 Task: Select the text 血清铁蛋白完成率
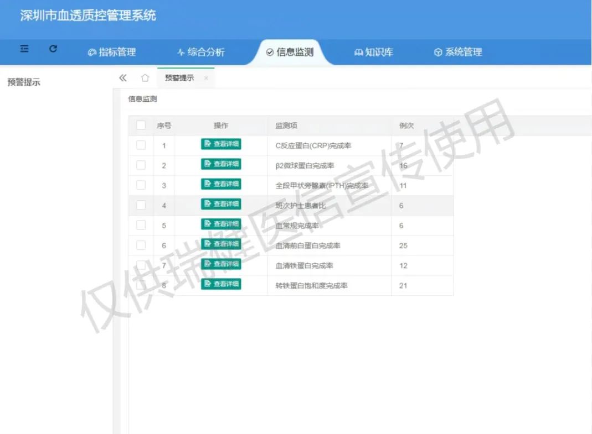pos(304,265)
